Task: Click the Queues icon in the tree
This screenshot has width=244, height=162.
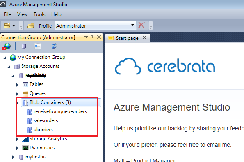Action: tap(25, 94)
